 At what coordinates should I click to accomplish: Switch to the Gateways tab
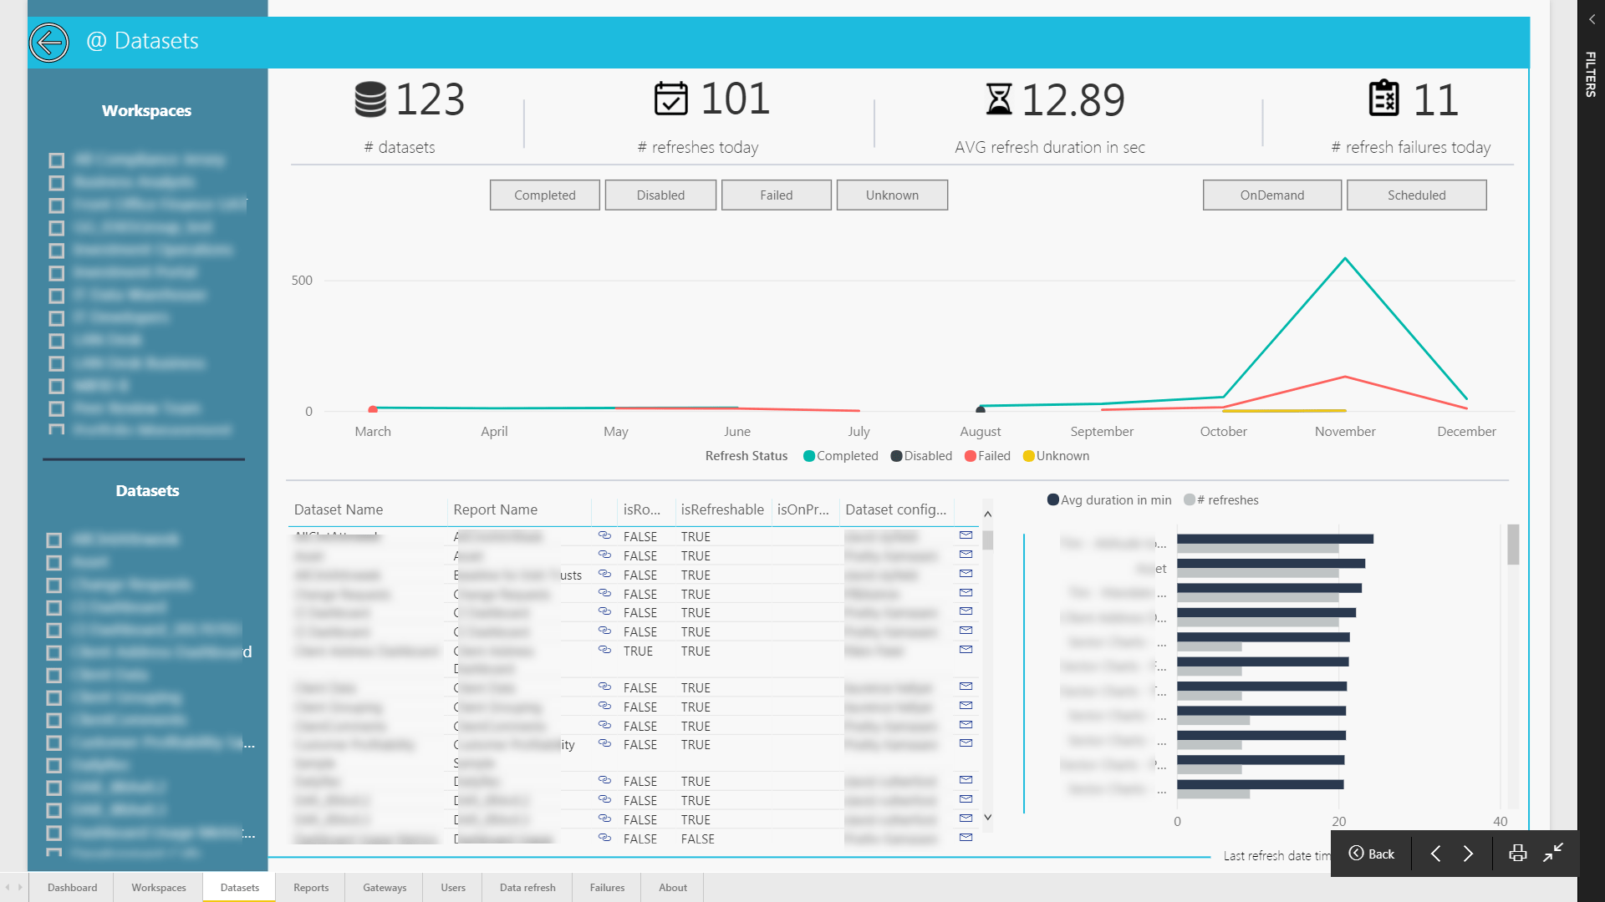pos(385,887)
